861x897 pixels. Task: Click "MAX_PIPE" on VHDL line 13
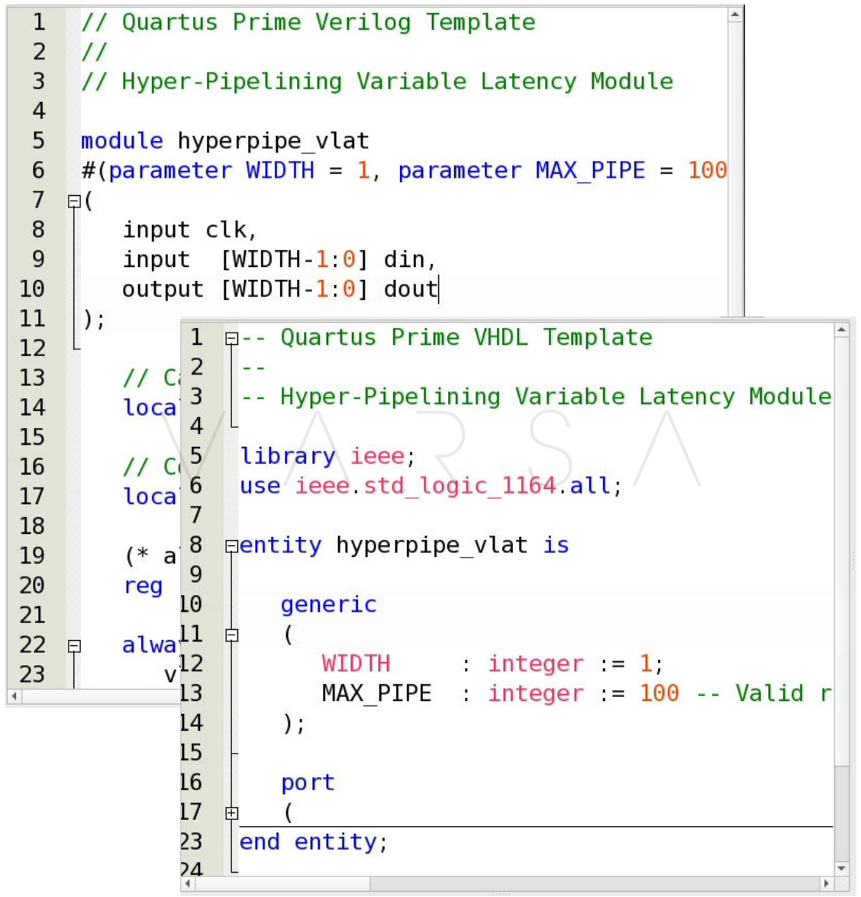pyautogui.click(x=377, y=694)
